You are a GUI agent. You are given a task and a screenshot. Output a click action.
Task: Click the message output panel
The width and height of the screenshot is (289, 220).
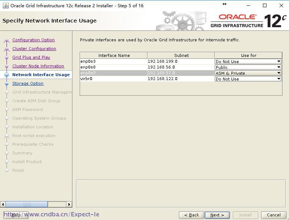click(x=181, y=194)
